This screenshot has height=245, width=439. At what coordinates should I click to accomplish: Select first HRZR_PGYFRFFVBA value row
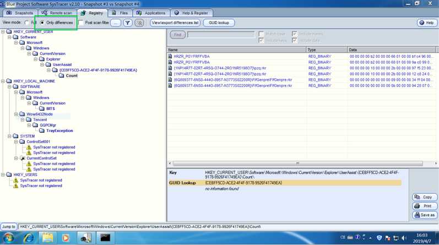(x=301, y=56)
